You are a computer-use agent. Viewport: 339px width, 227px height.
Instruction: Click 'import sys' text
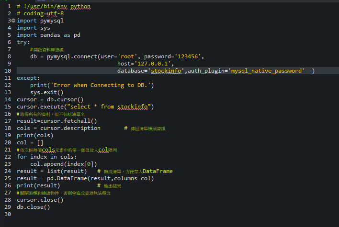point(34,28)
